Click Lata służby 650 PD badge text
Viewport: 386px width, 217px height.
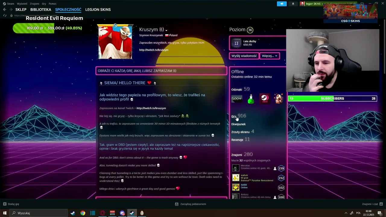tap(250, 43)
